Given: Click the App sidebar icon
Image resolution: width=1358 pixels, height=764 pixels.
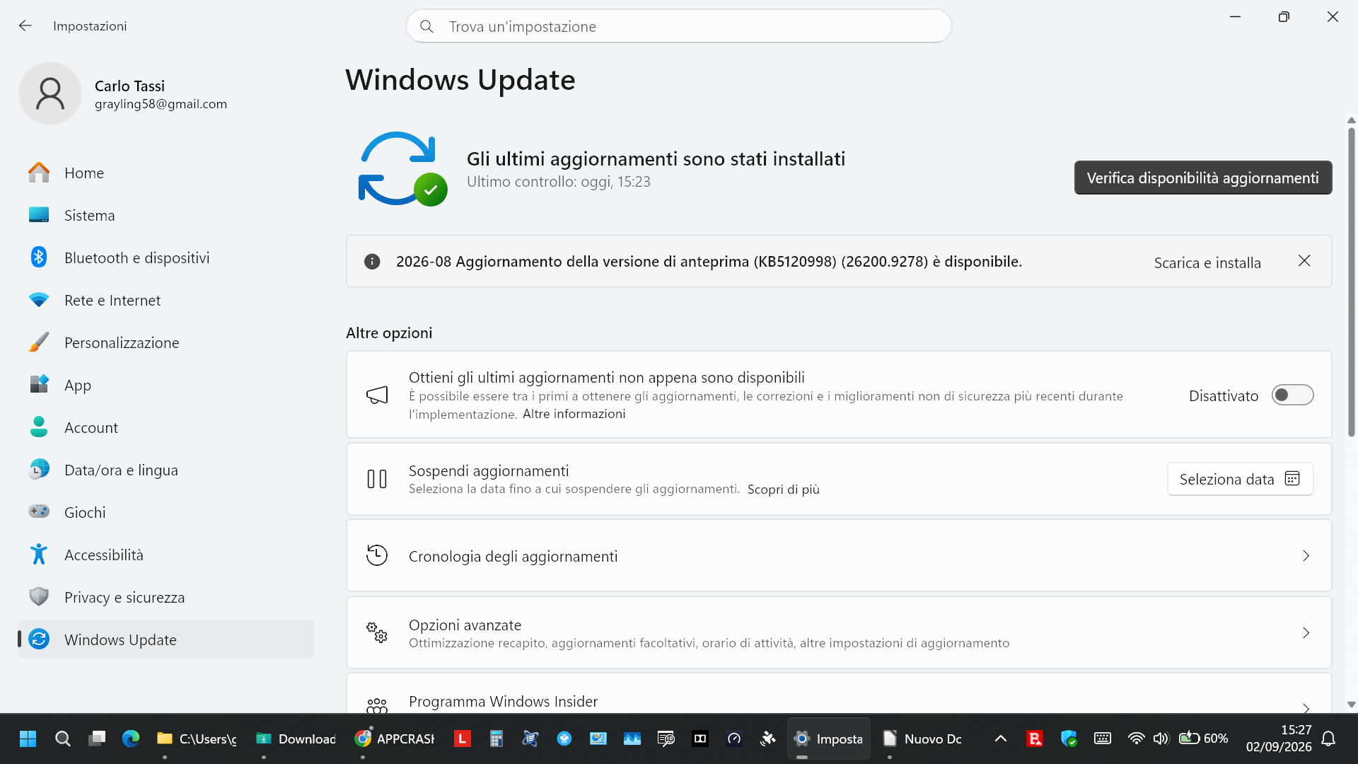Looking at the screenshot, I should pyautogui.click(x=39, y=385).
